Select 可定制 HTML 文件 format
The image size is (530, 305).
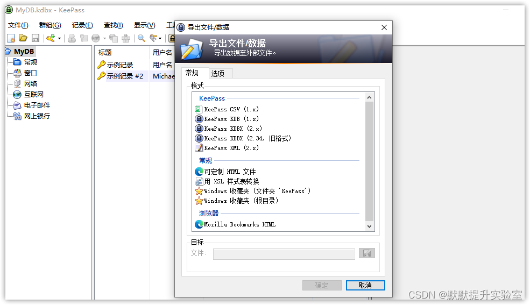230,172
